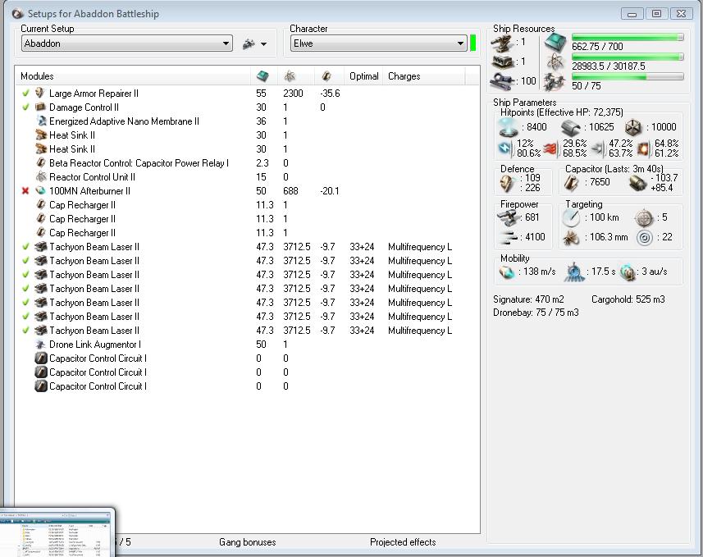Click the CPU column header icon
The image size is (703, 557).
click(262, 76)
